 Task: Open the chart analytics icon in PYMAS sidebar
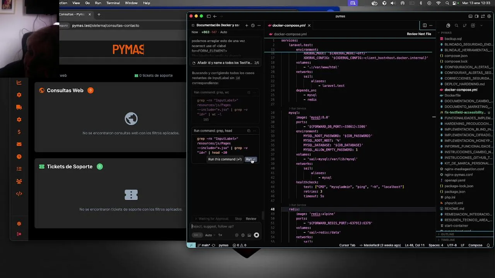19,82
